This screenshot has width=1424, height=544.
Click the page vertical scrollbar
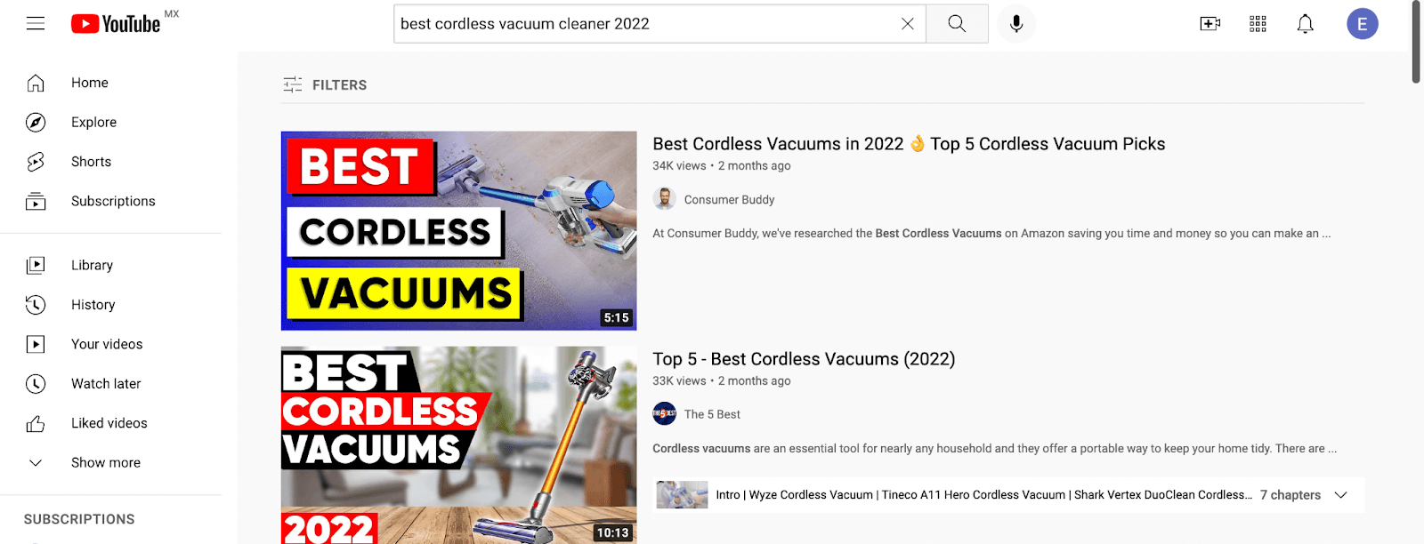pos(1415,43)
